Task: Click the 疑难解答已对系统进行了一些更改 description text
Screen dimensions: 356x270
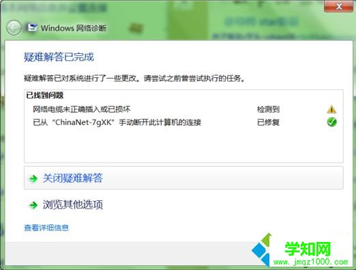Action: point(134,79)
